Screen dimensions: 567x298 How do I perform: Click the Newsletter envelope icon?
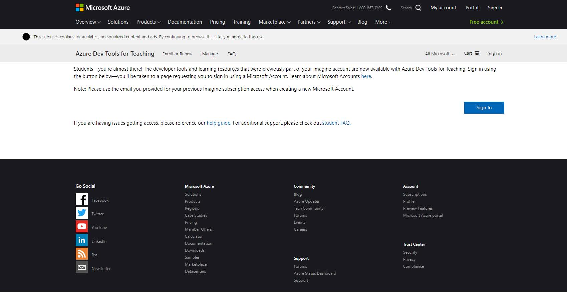(81, 267)
